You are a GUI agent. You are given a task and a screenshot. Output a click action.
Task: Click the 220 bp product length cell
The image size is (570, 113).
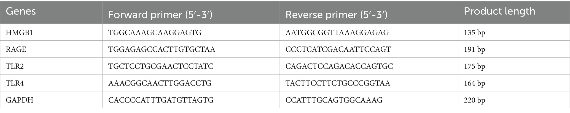coord(474,100)
